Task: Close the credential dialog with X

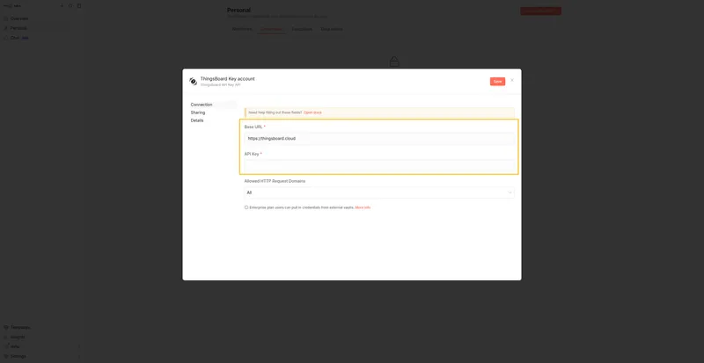Action: (512, 80)
